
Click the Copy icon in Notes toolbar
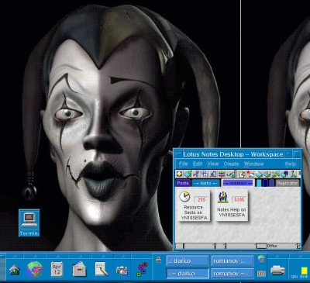[205, 174]
